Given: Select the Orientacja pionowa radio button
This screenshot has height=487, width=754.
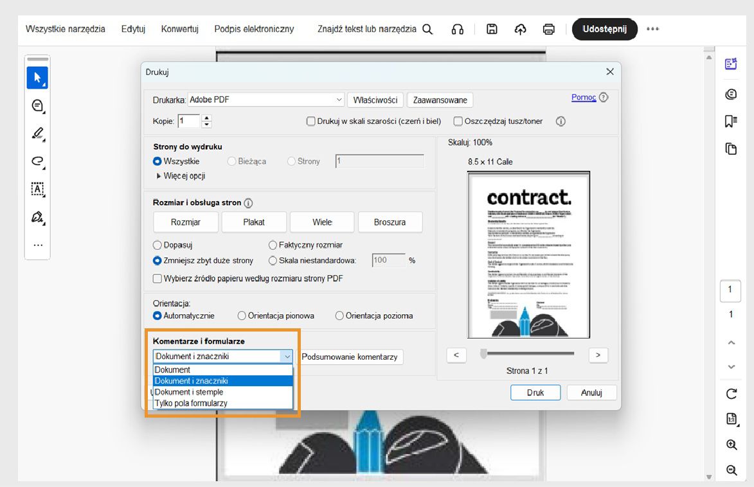Looking at the screenshot, I should (242, 315).
